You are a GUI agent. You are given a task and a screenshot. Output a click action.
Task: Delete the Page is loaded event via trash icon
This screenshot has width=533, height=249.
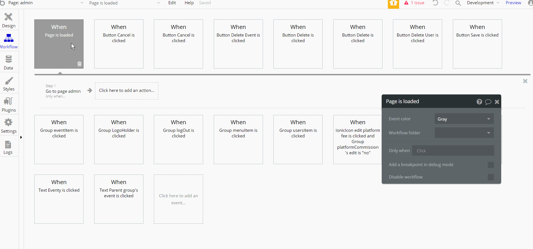click(79, 64)
